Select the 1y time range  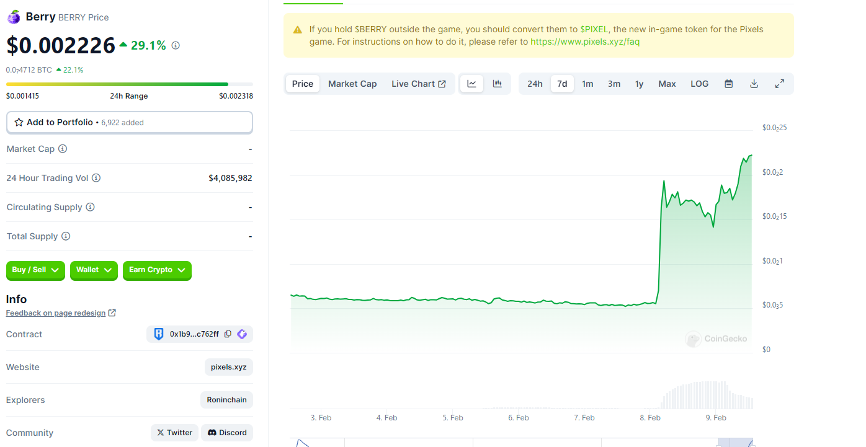(639, 84)
